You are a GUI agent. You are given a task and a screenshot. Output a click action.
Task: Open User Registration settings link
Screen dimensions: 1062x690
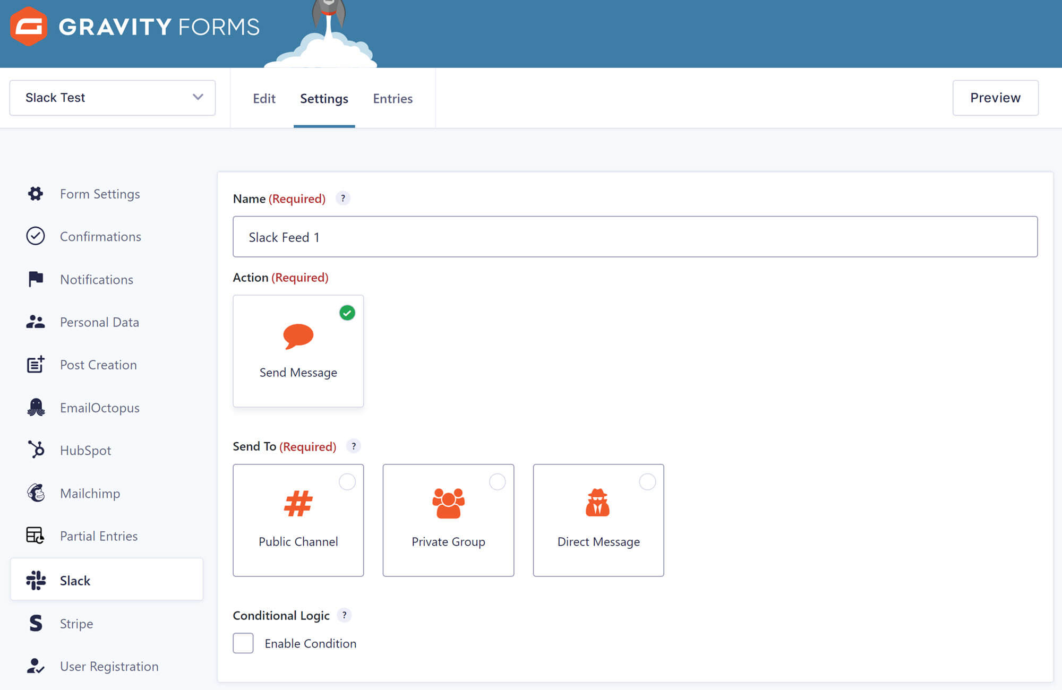point(109,666)
